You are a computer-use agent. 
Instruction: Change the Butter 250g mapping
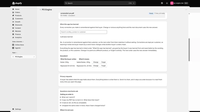click(x=96, y=62)
